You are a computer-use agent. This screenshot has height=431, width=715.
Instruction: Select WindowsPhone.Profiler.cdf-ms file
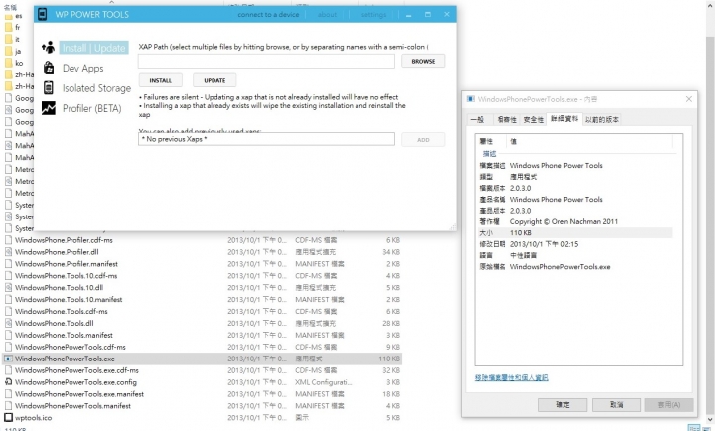[x=64, y=240]
